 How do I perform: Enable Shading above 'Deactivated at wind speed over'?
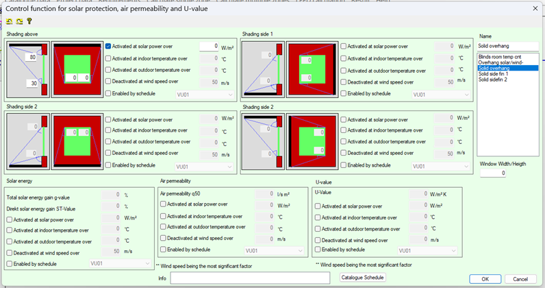coord(109,82)
